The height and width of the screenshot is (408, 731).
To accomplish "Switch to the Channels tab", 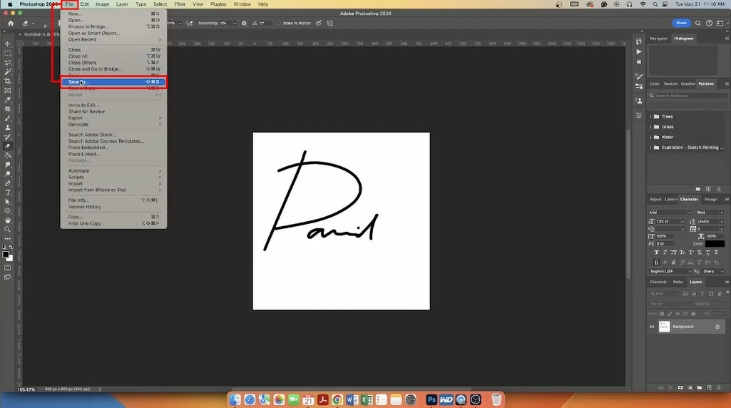I will click(658, 282).
